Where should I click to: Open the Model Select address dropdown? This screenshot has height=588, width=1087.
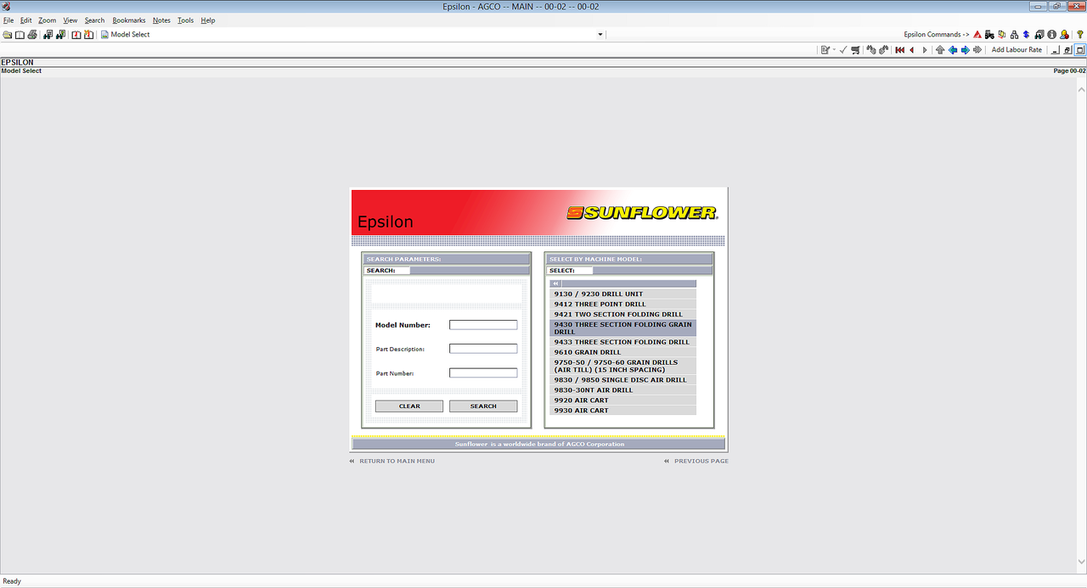click(600, 35)
